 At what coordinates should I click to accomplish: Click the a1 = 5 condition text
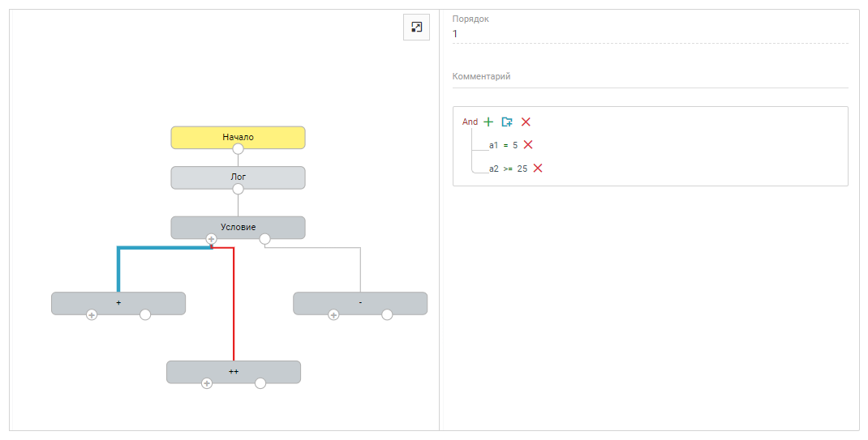pyautogui.click(x=503, y=145)
